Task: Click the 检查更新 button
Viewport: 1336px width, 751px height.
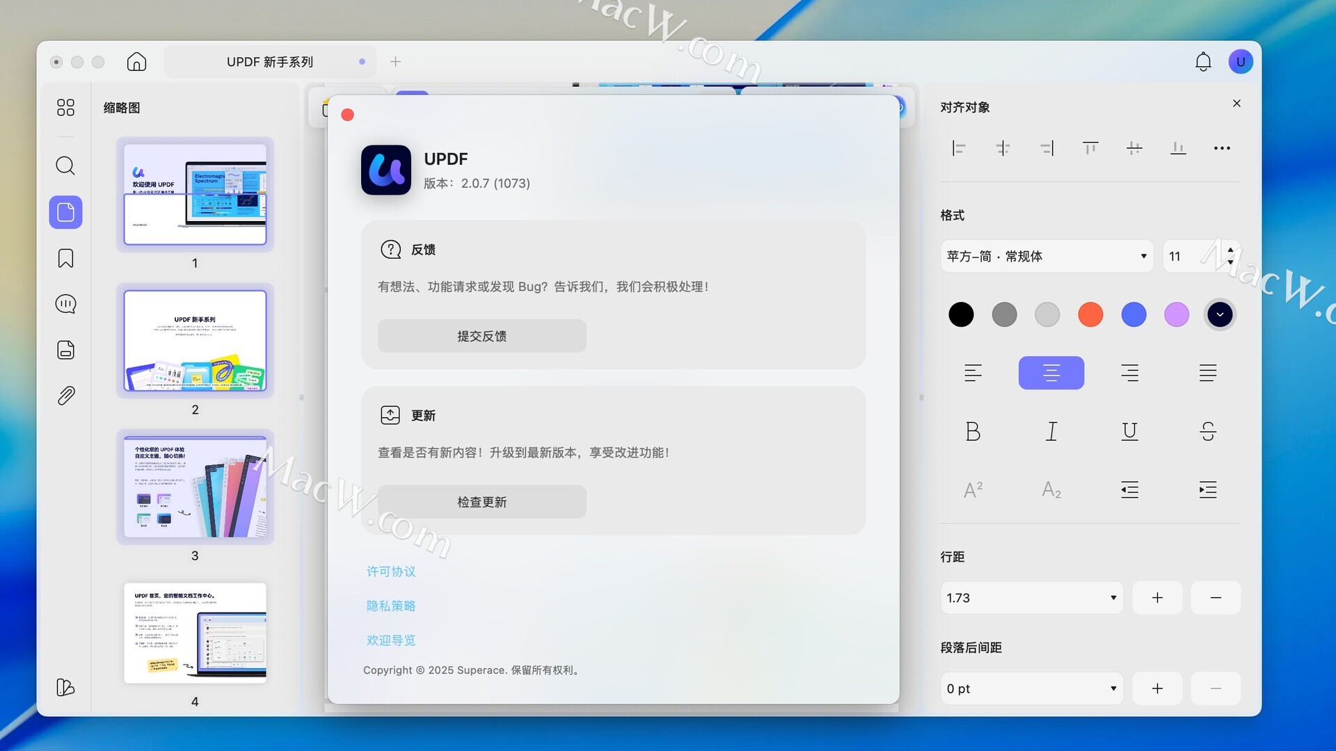Action: (482, 502)
